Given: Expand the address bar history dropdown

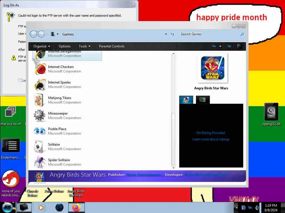Looking at the screenshot, I should pos(166,34).
